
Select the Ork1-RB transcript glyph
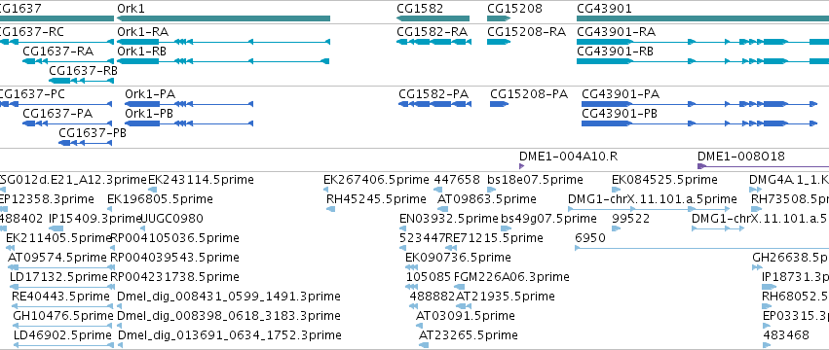point(223,61)
